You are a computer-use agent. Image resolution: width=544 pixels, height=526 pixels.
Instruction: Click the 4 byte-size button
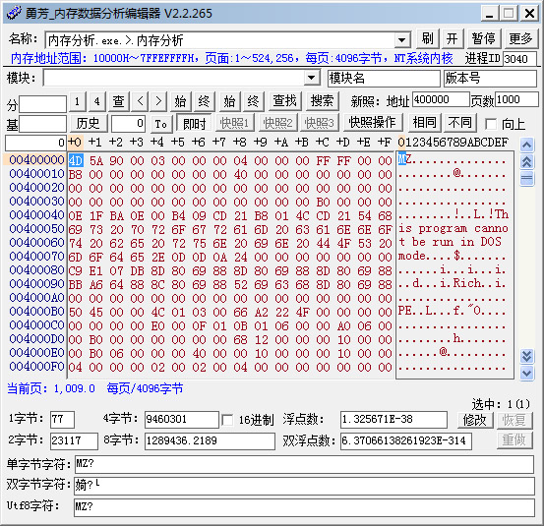[x=97, y=101]
